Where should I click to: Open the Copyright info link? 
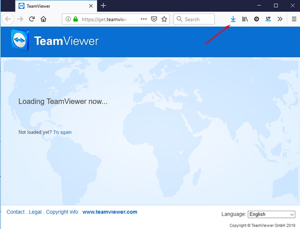[x=62, y=212]
